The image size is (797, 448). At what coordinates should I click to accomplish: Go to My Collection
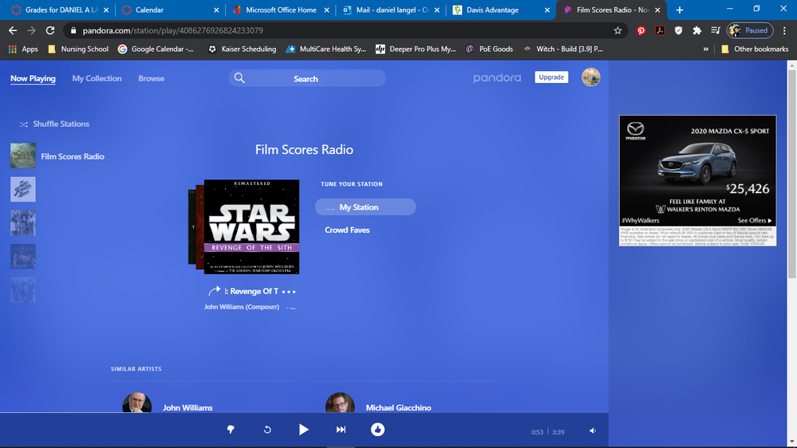[x=97, y=79]
